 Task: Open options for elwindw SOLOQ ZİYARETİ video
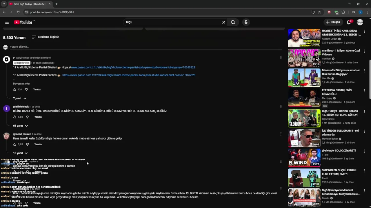(364, 151)
